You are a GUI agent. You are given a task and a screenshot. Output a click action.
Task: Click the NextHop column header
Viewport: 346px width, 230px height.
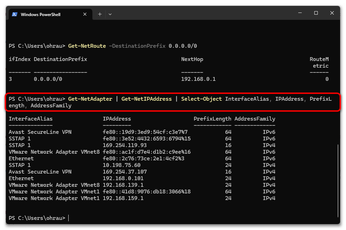192,59
